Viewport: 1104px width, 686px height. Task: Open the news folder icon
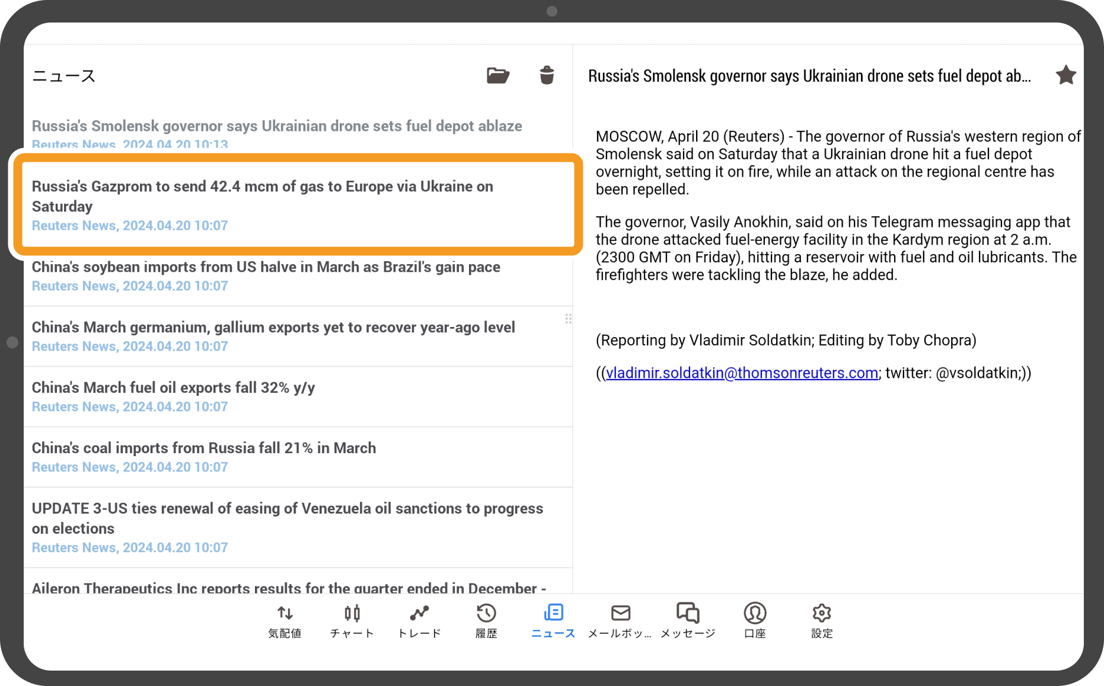coord(497,76)
